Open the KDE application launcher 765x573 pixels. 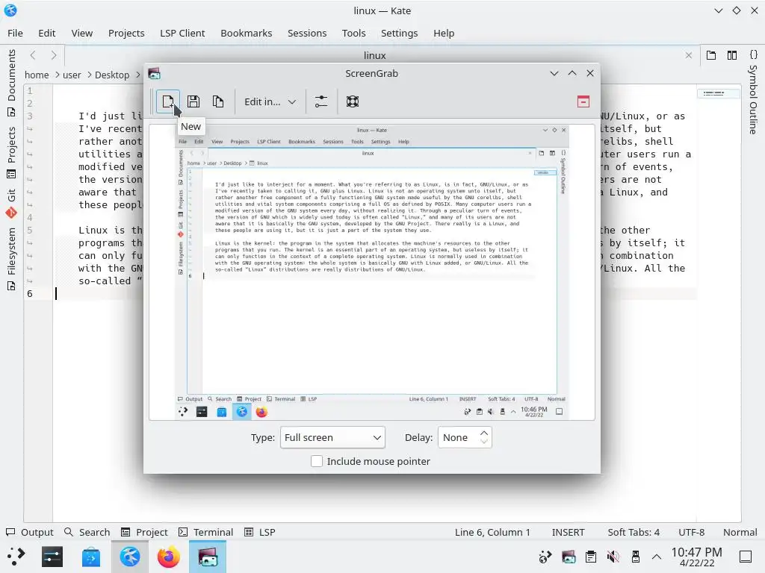(16, 557)
